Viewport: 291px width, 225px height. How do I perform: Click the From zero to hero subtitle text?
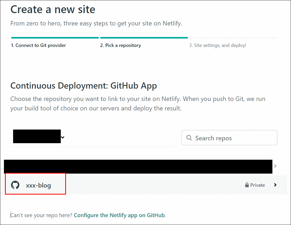tap(96, 23)
